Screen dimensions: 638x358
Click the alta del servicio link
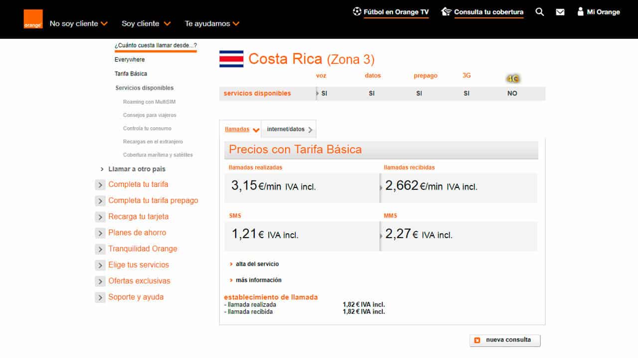tap(257, 264)
